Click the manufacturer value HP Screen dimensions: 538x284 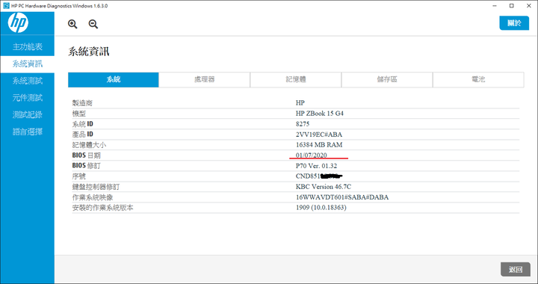tap(300, 103)
